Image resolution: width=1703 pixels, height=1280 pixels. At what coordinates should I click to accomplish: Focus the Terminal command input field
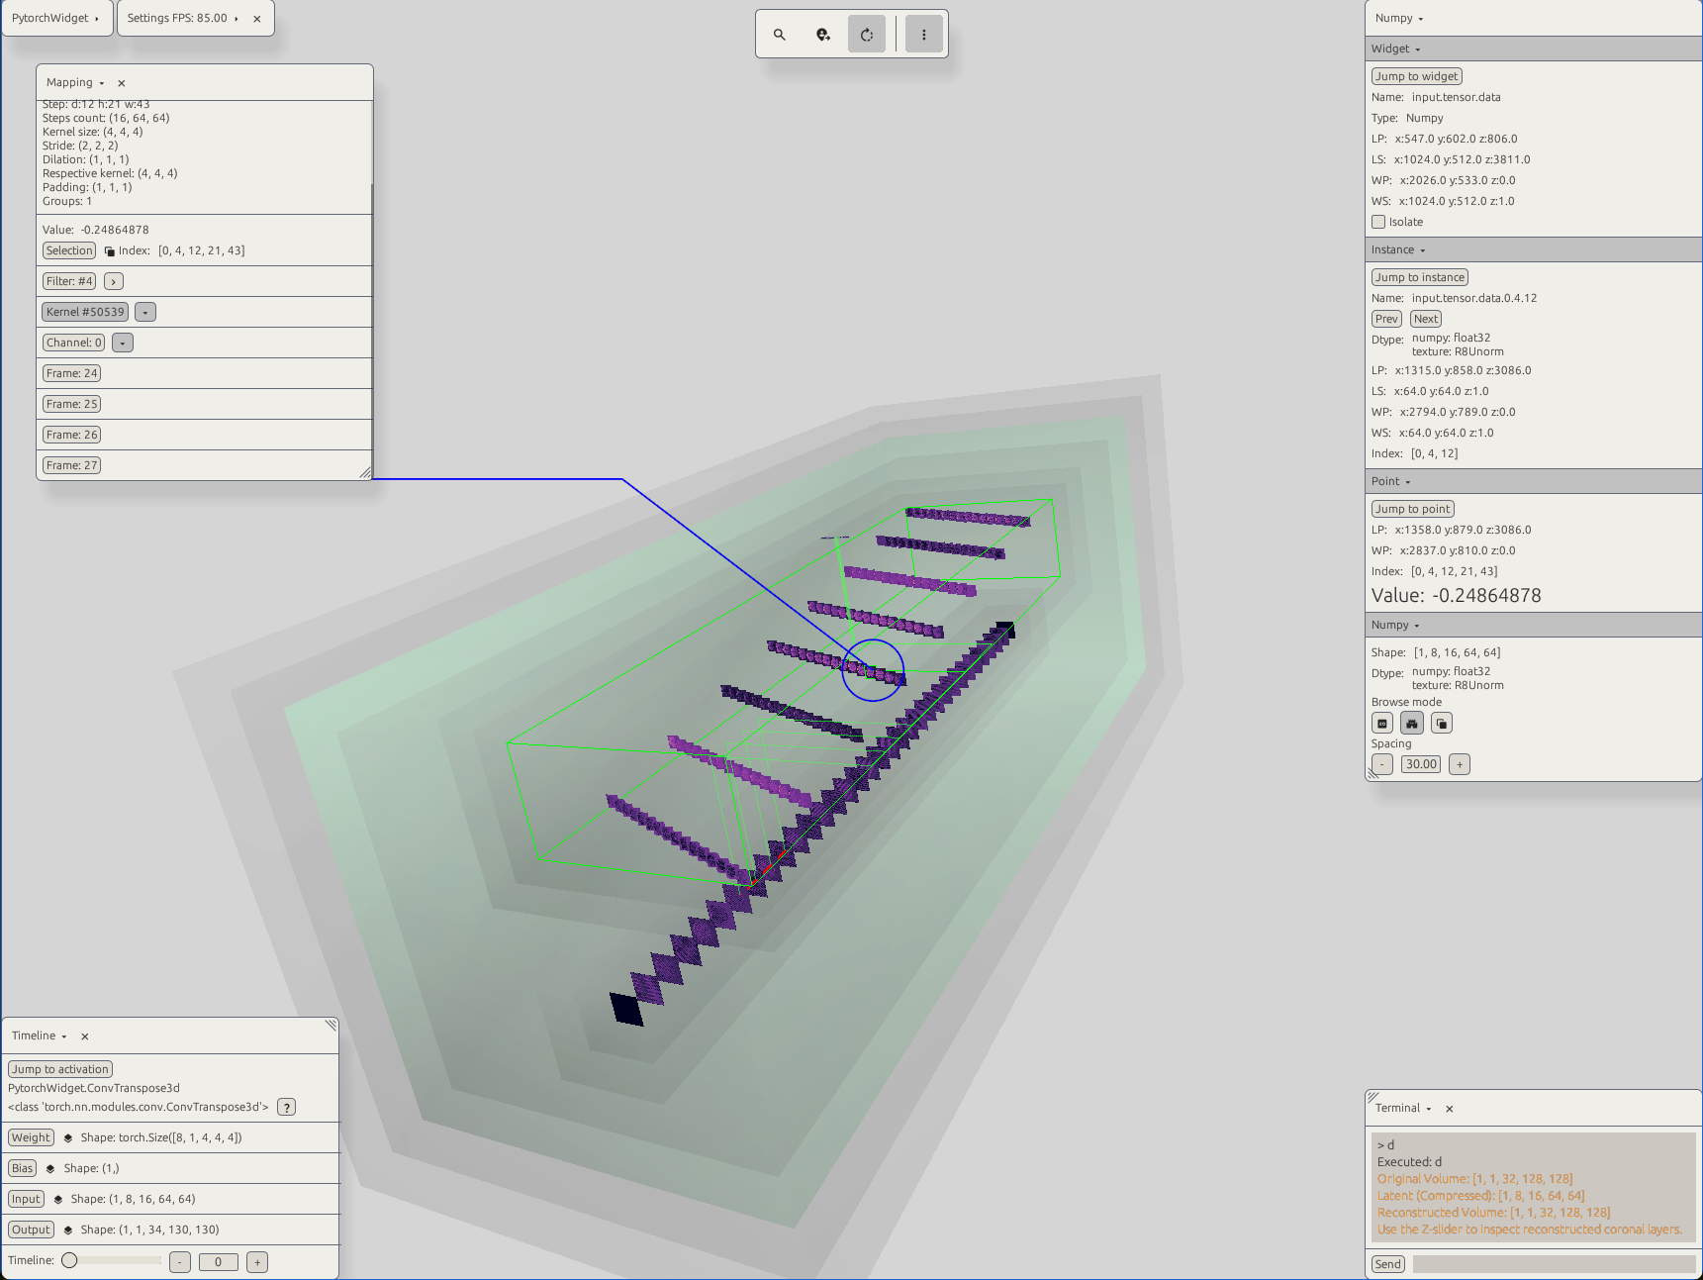[1554, 1264]
